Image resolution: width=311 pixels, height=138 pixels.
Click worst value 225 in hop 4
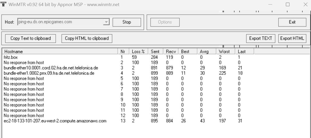(x=222, y=73)
